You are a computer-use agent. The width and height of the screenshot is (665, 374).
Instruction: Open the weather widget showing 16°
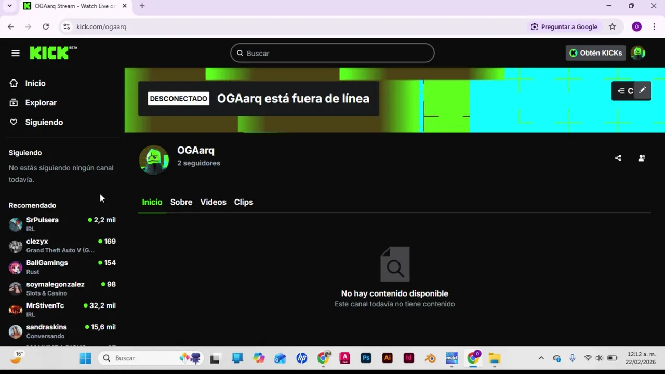tap(17, 357)
